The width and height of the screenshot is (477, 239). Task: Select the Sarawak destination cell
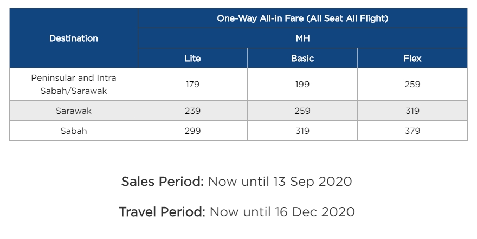pyautogui.click(x=74, y=111)
